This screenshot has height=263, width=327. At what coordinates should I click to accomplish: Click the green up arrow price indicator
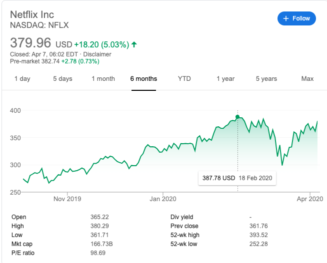[134, 44]
